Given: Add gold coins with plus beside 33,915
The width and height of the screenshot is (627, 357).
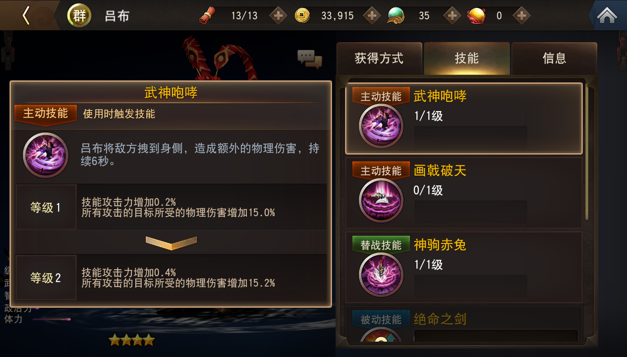Looking at the screenshot, I should pos(372,16).
